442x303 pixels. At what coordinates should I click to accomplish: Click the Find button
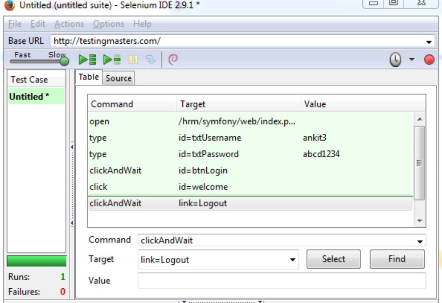pyautogui.click(x=397, y=259)
